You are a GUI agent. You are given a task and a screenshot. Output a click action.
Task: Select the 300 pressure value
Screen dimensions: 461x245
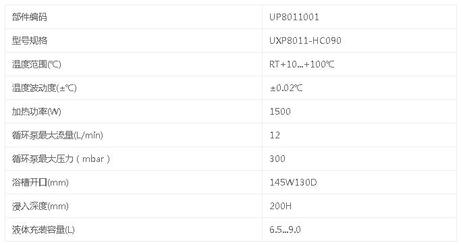point(277,159)
